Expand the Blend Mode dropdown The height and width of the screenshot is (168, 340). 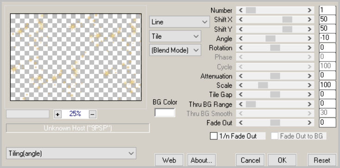tap(175, 50)
